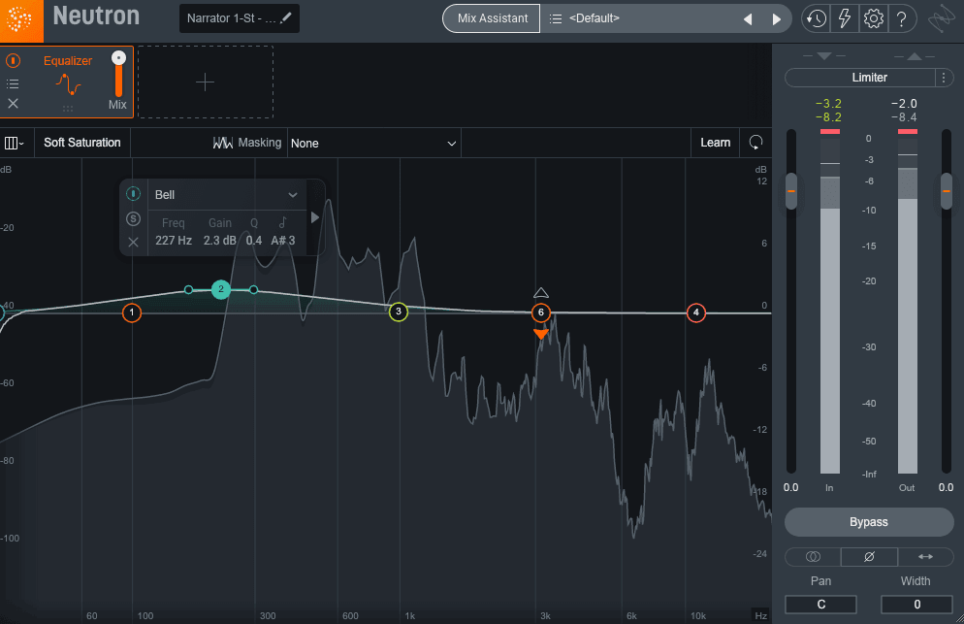Click orange down triangle below band 6
The height and width of the screenshot is (624, 964).
tap(541, 334)
